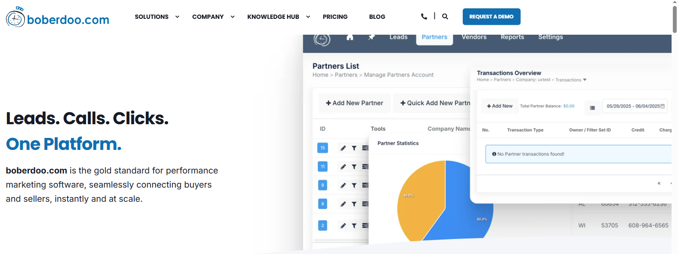Screen dimensions: 678x254
Task: Click the $0.00 partner balance link
Action: pos(569,106)
